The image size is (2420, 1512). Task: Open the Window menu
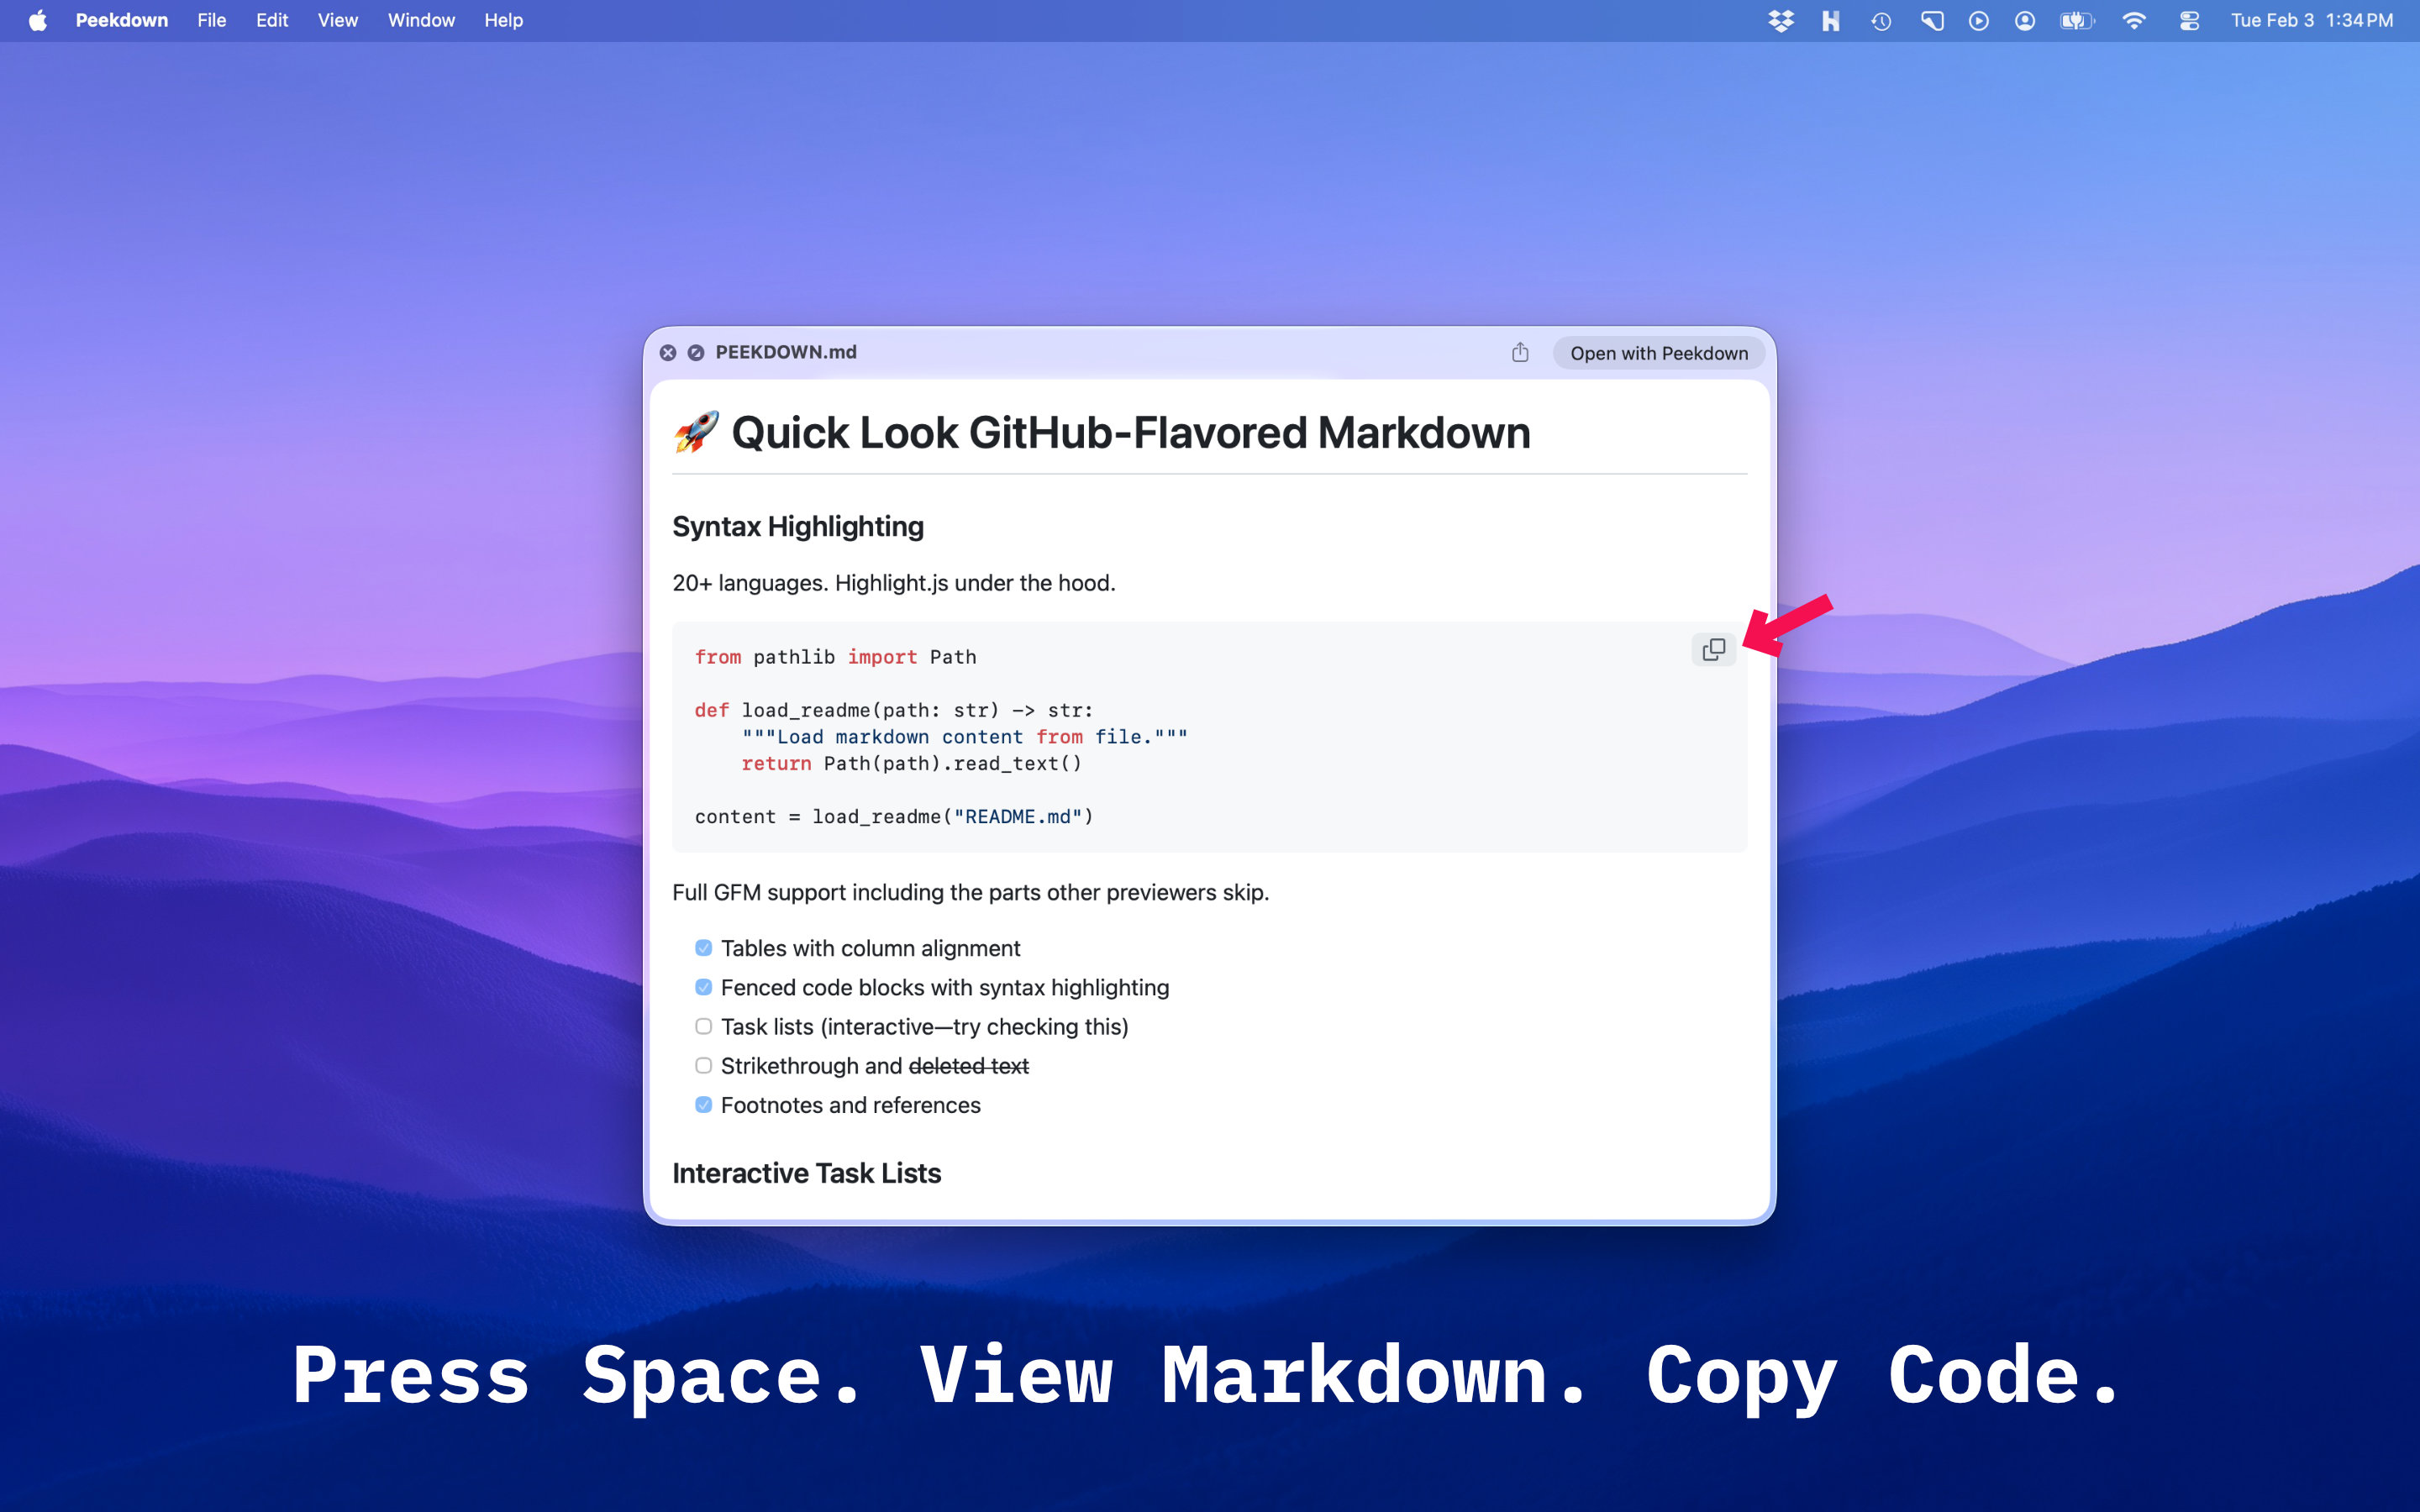[421, 20]
